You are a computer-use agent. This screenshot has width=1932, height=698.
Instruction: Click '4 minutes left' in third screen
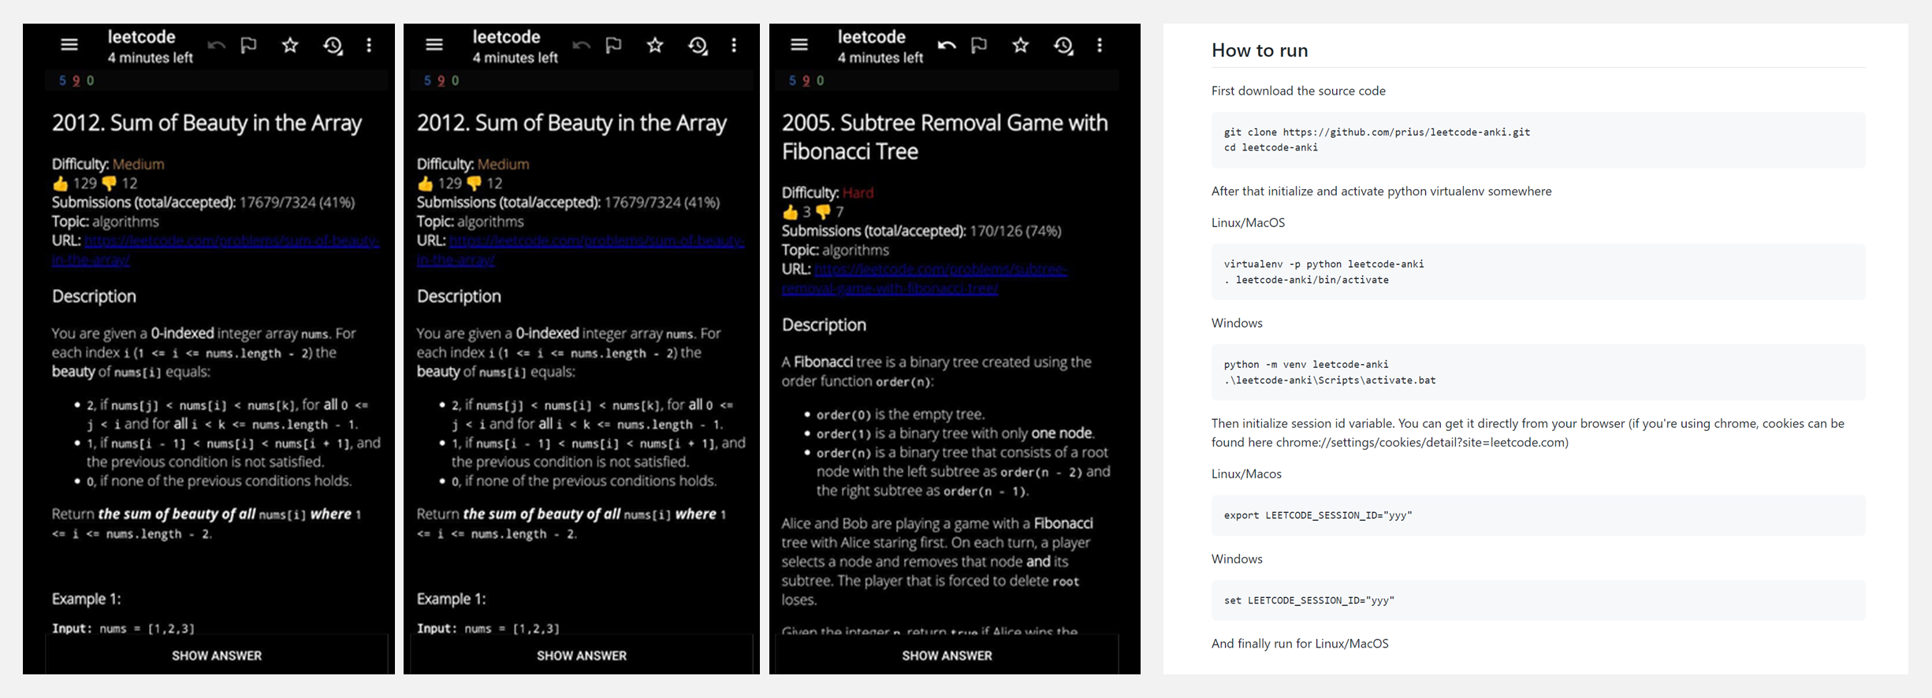(x=880, y=58)
